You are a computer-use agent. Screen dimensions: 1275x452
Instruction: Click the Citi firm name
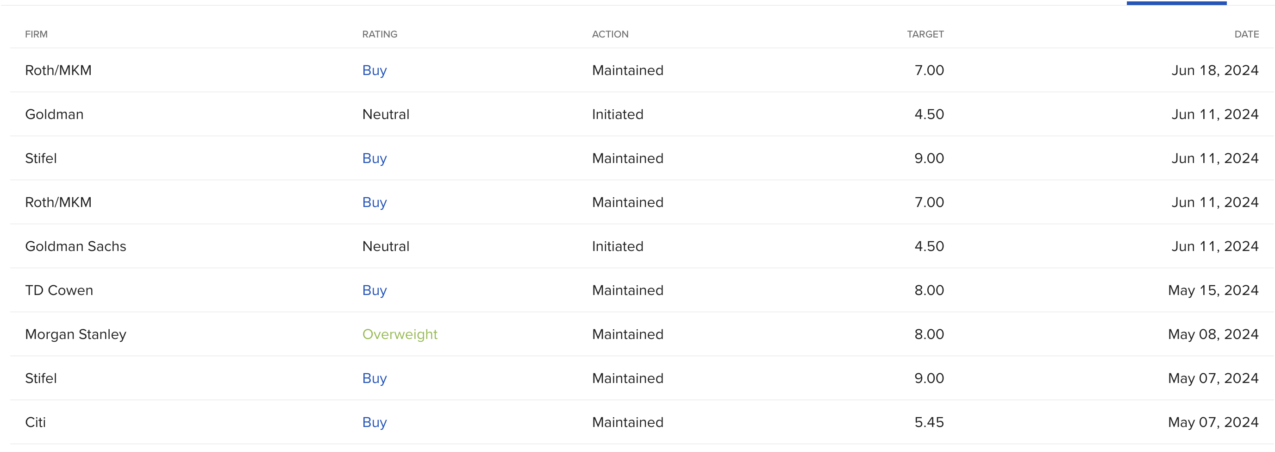pyautogui.click(x=35, y=423)
